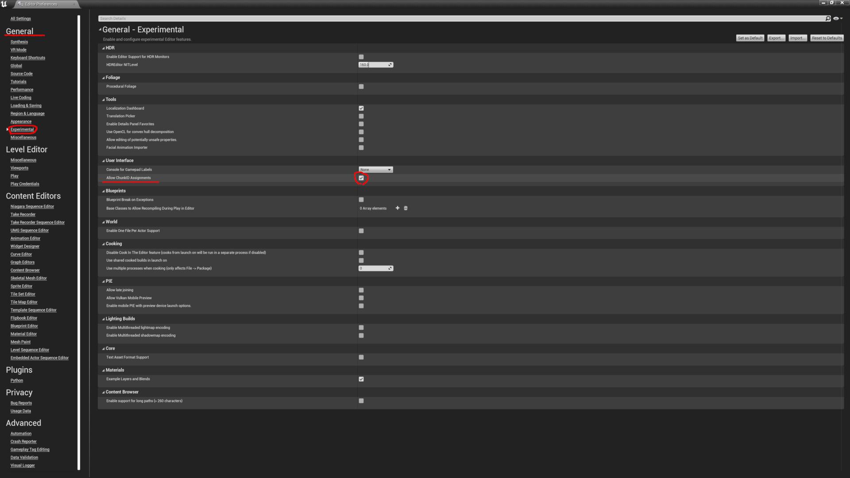Click HDREditor NITLevel value field
Viewport: 850px width, 478px height.
(x=375, y=65)
